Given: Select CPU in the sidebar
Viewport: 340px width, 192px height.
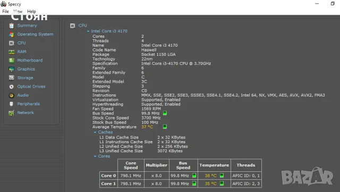Looking at the screenshot, I should pyautogui.click(x=21, y=43).
